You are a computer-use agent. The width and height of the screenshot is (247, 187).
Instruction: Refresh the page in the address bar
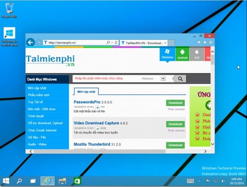pos(116,43)
